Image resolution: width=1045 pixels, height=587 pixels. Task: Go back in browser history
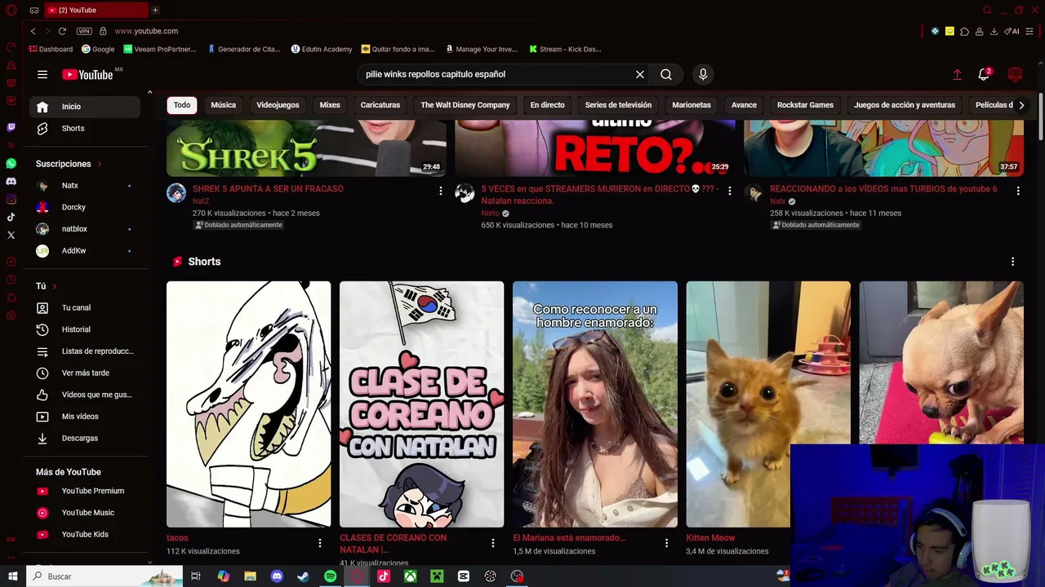(33, 31)
